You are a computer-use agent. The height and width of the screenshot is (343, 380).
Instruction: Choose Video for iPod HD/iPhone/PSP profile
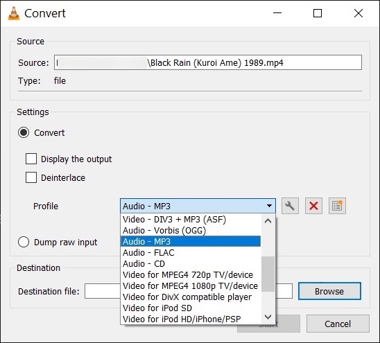[191, 319]
